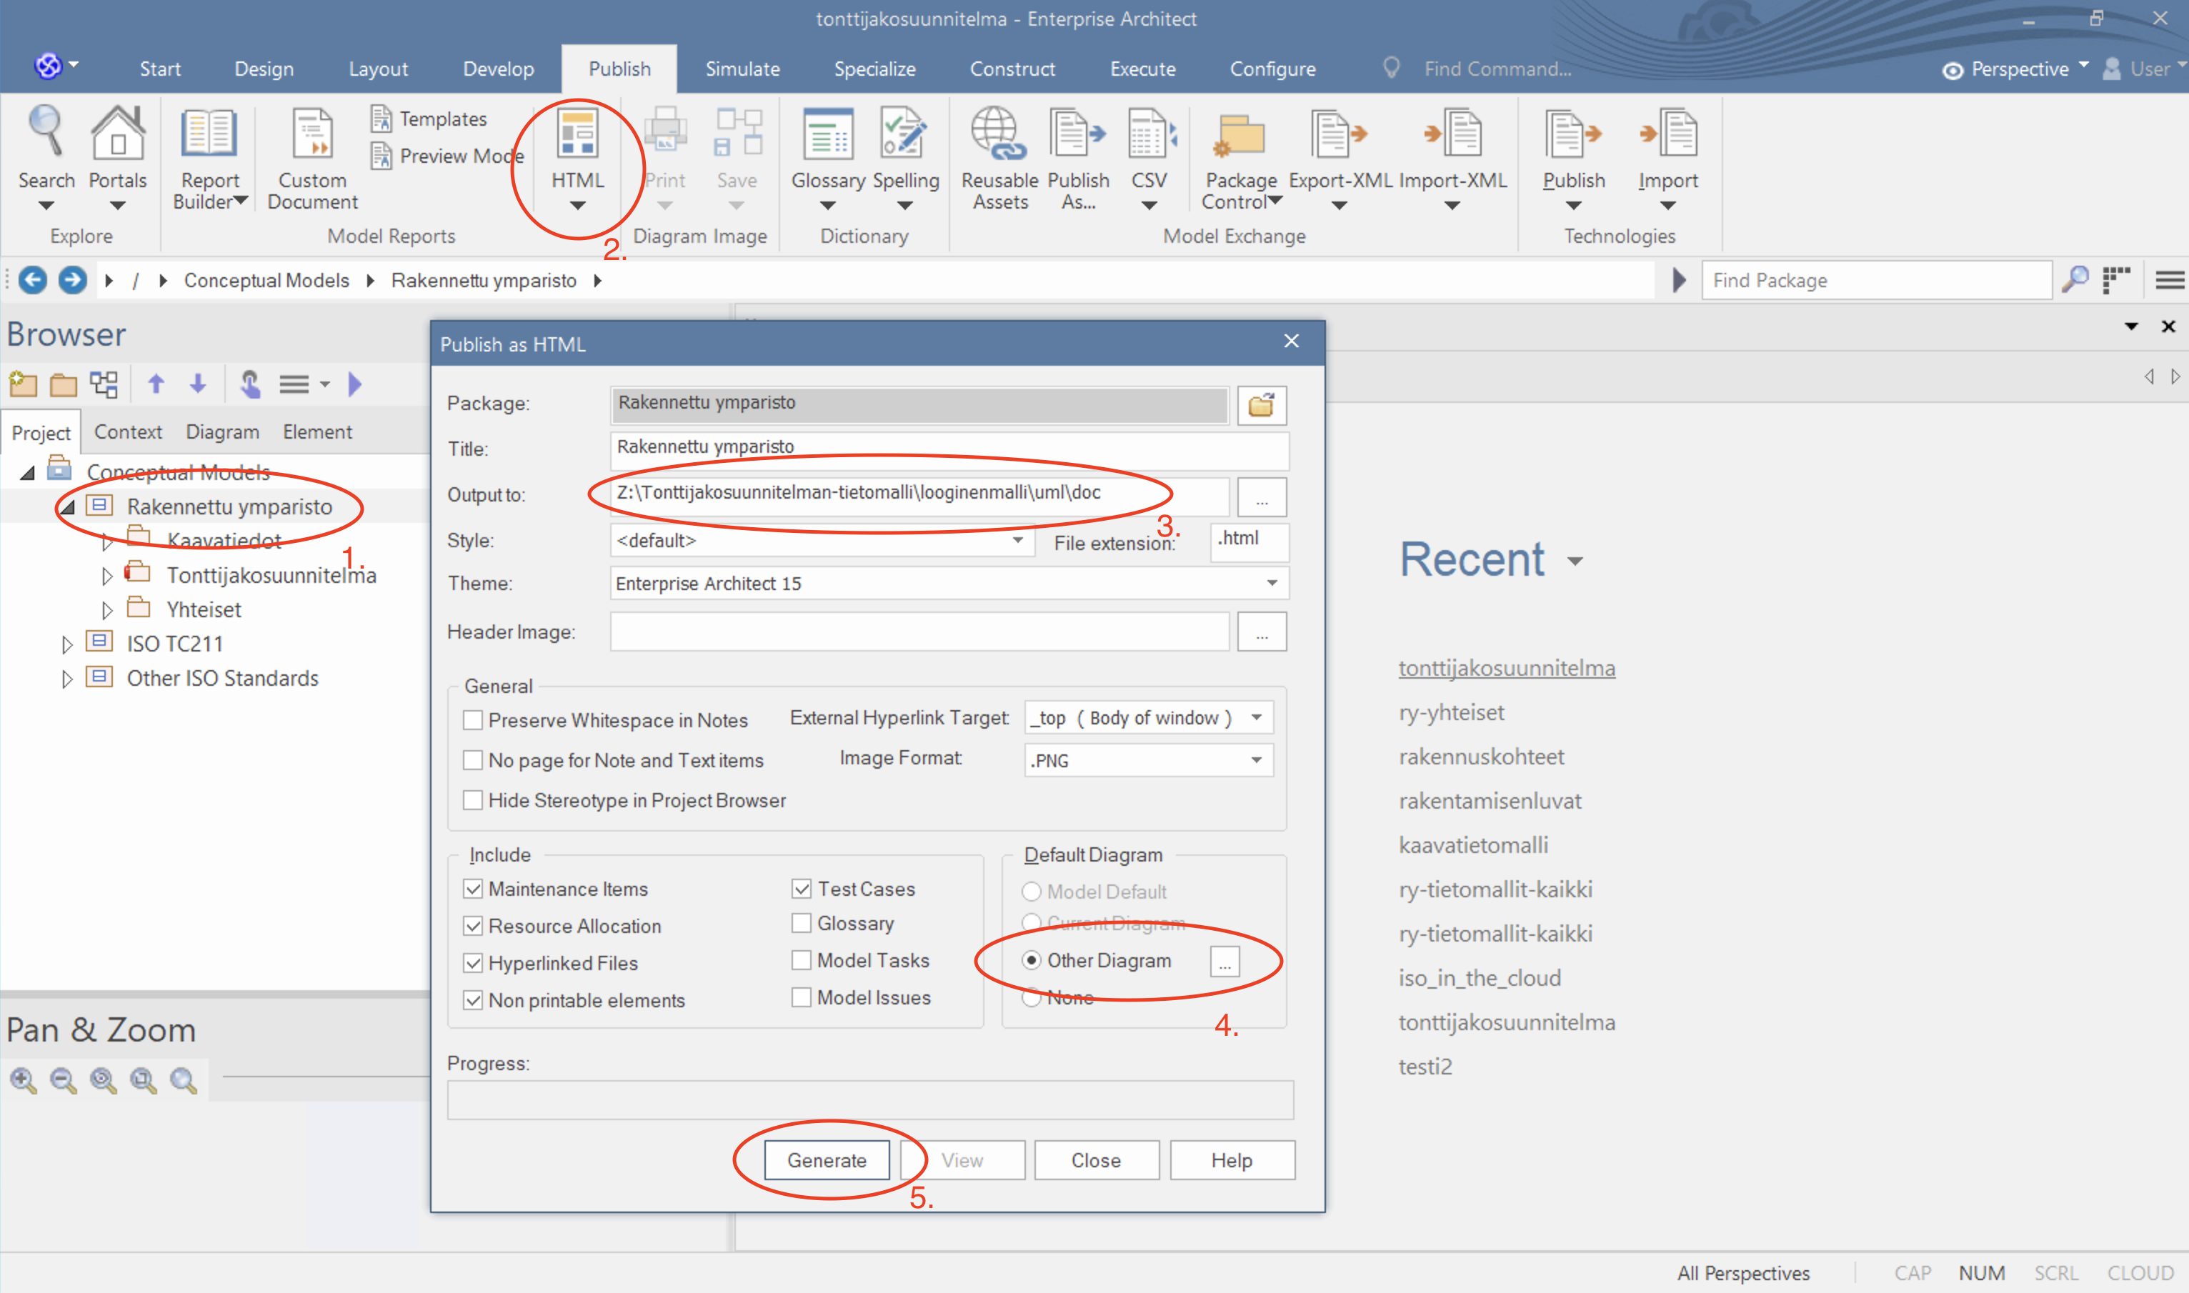Click the Publish tab in ribbon
The image size is (2189, 1293).
(x=616, y=69)
